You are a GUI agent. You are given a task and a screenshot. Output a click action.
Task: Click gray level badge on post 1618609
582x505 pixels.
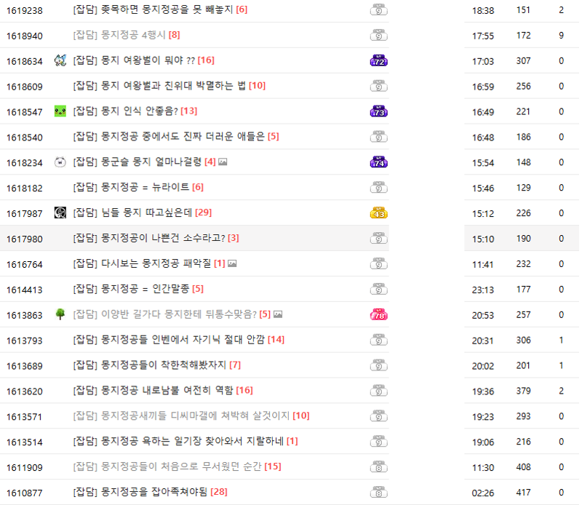pyautogui.click(x=378, y=86)
